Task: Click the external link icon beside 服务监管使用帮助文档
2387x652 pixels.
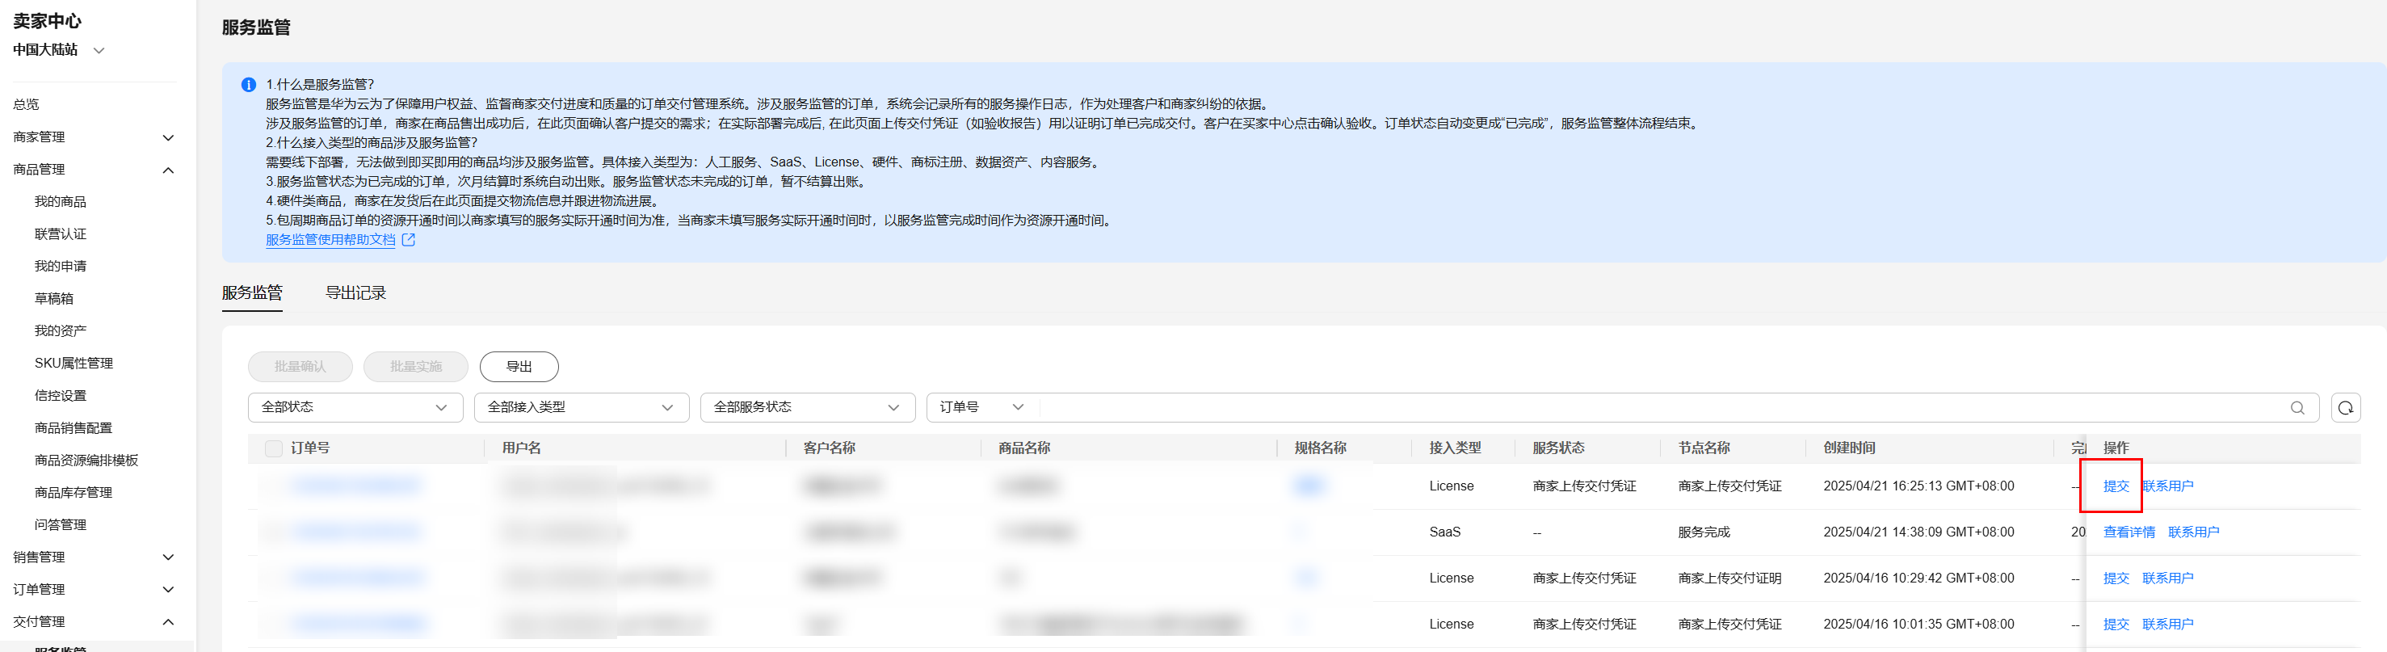Action: (409, 239)
